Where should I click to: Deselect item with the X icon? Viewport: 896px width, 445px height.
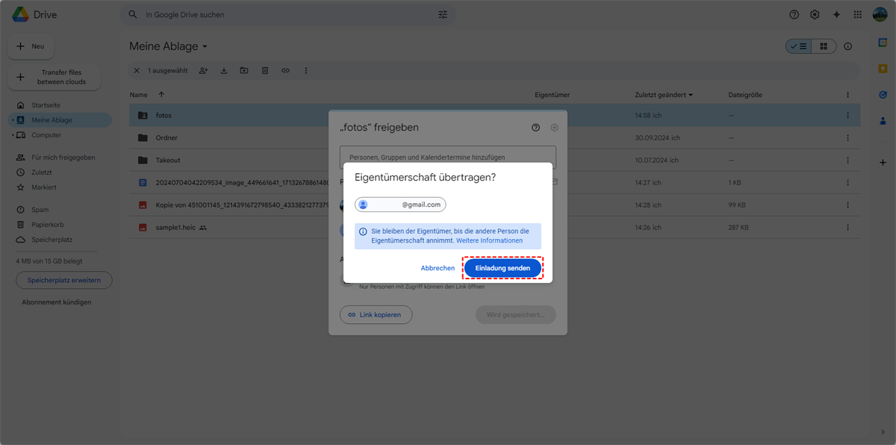click(136, 71)
